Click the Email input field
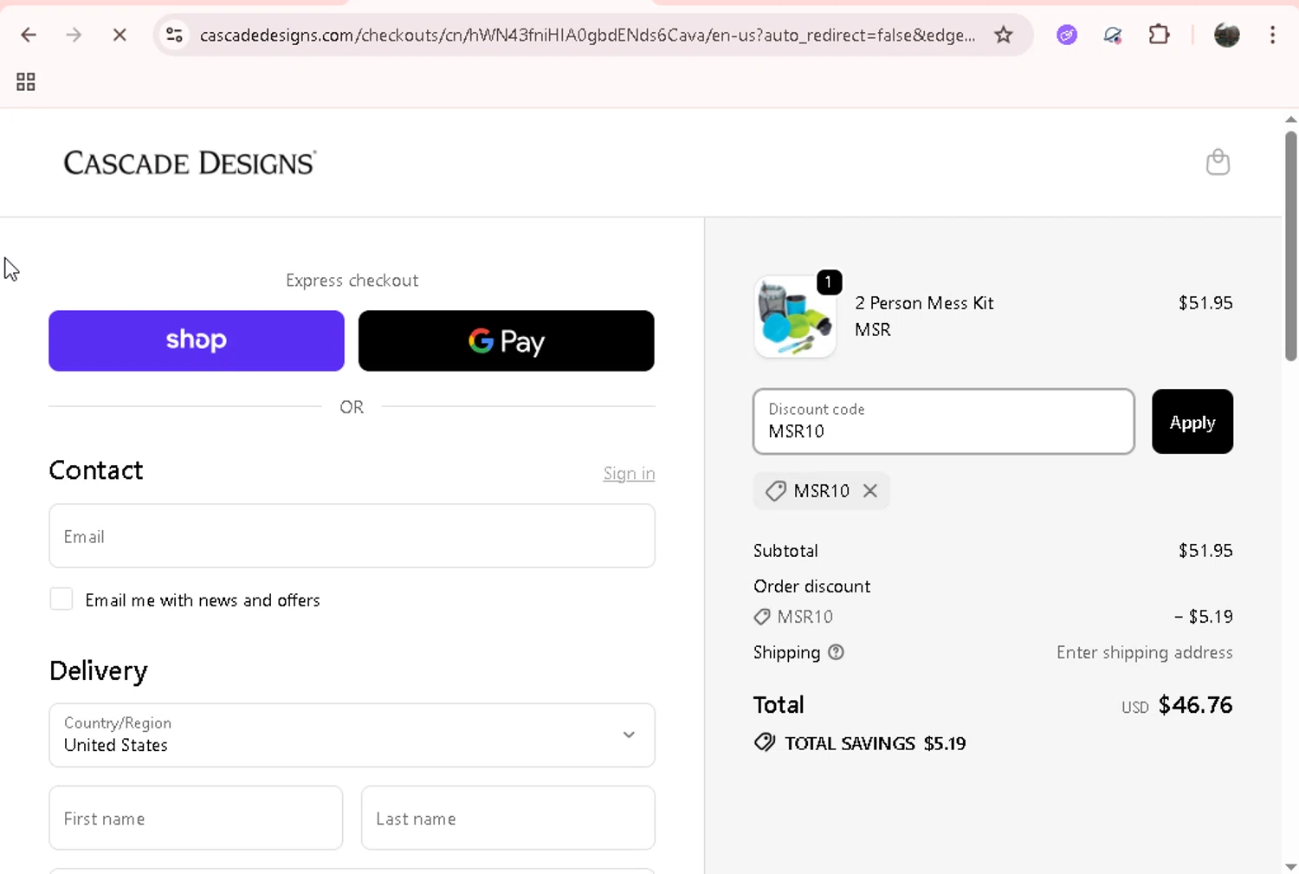 click(352, 536)
